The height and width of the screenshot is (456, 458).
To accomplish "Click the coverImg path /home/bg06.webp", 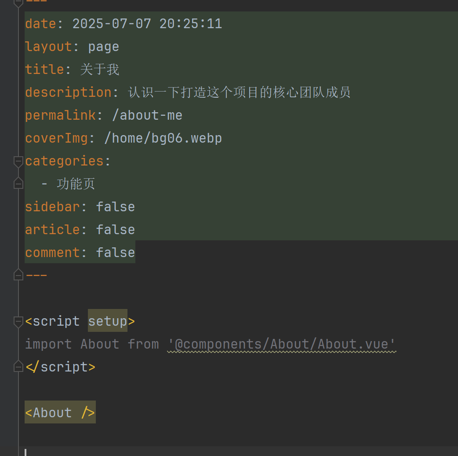I will point(163,138).
